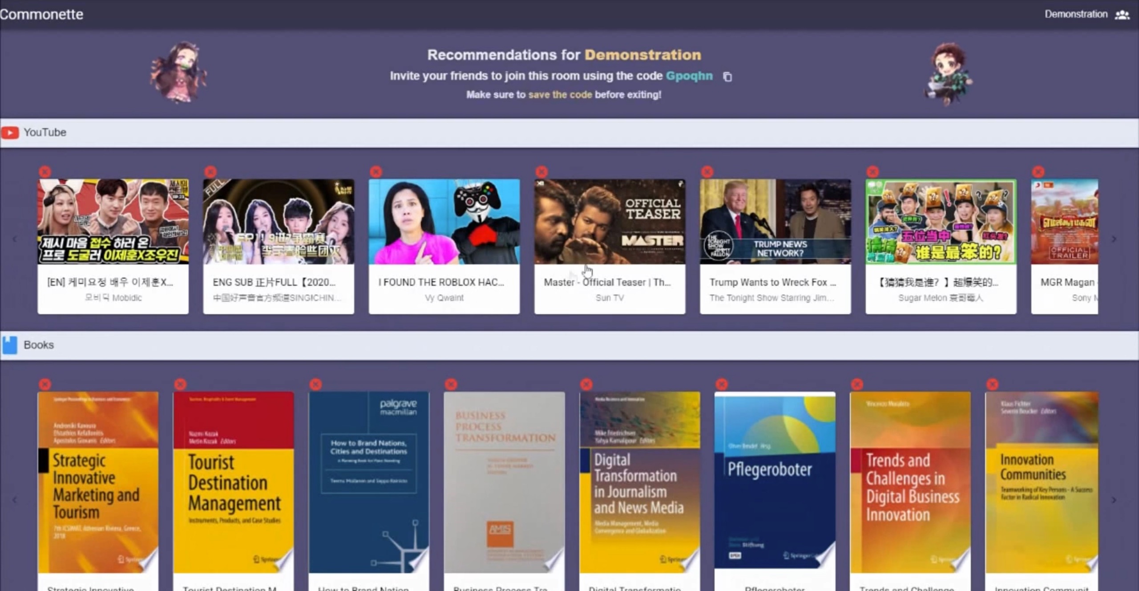
Task: Remove the Tourist Destination Management book
Action: coord(180,384)
